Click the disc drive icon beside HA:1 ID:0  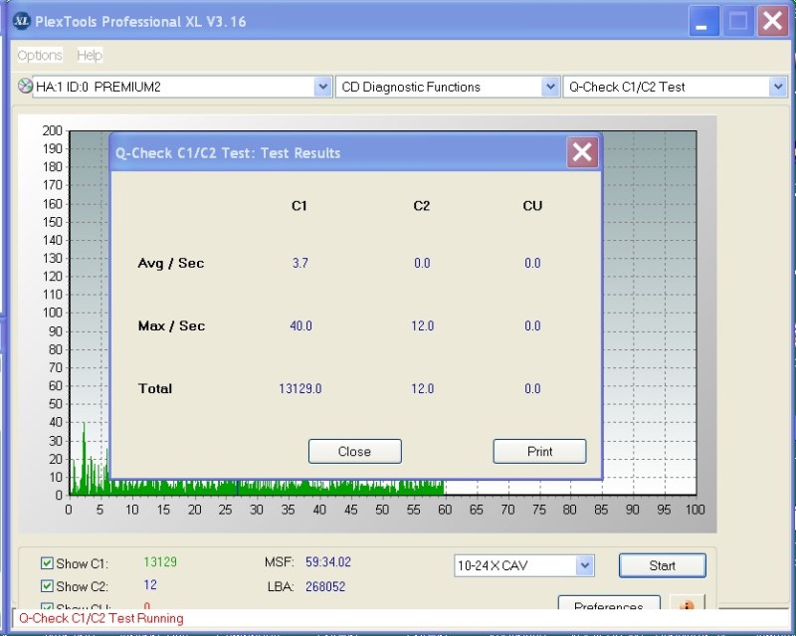[25, 87]
